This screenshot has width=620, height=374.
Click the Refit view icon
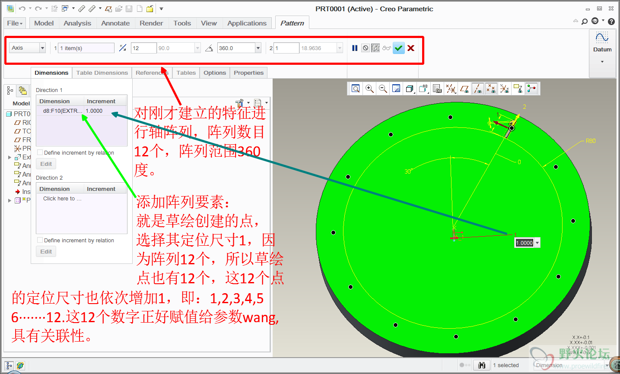(356, 89)
